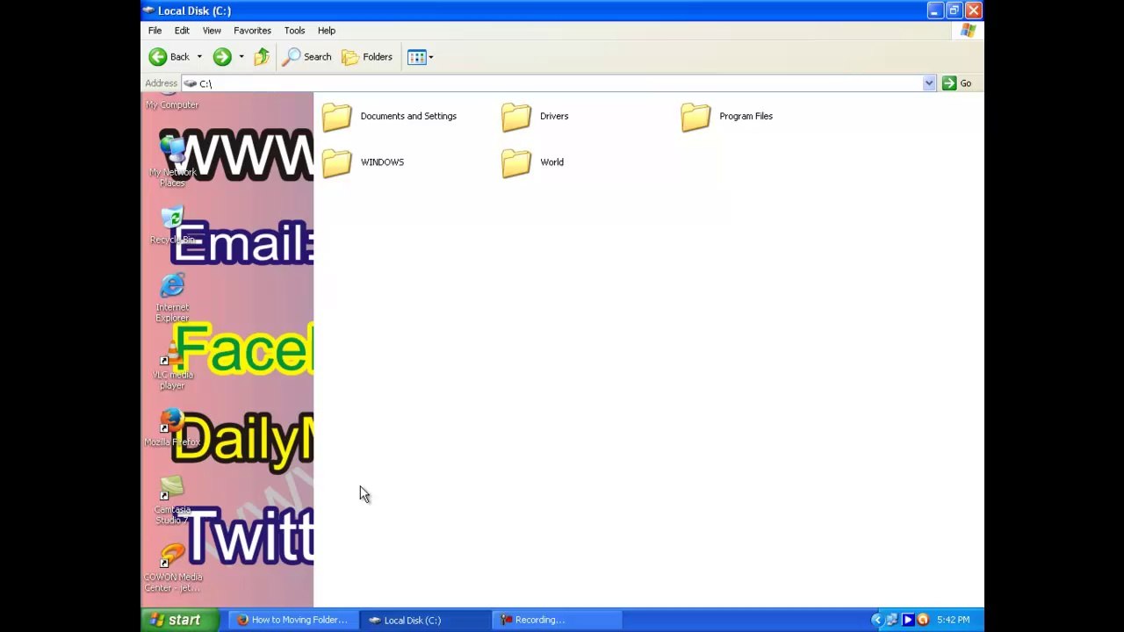Viewport: 1124px width, 632px height.
Task: Expand the address bar dropdown
Action: tap(929, 83)
